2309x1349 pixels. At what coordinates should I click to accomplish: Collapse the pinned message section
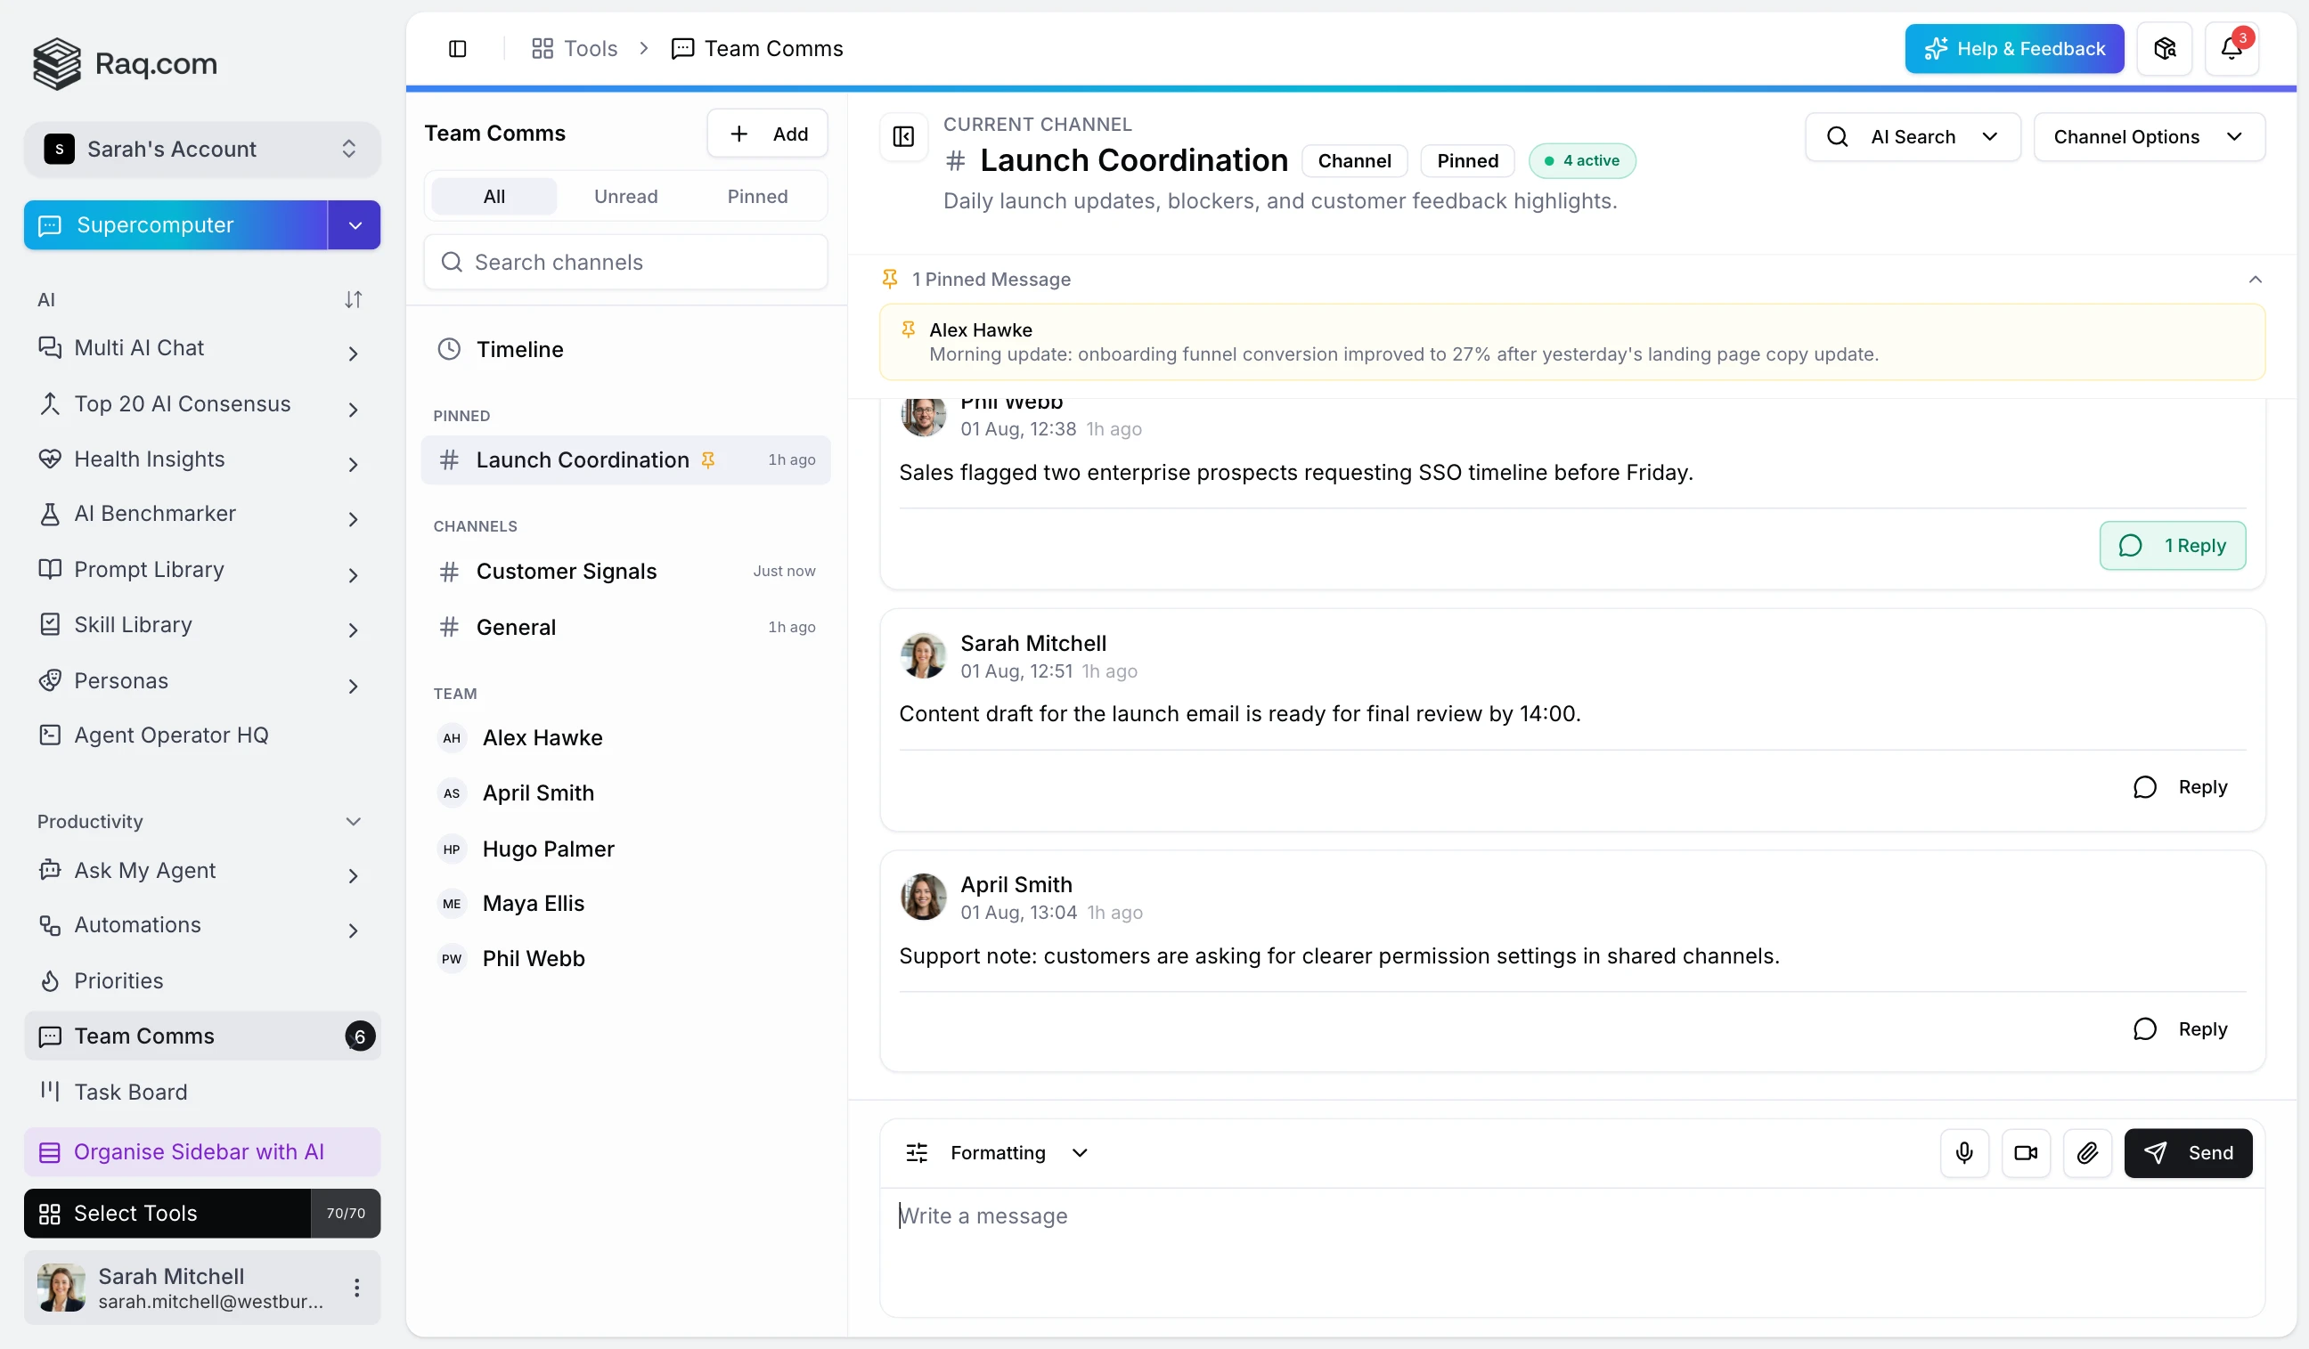click(x=2254, y=279)
